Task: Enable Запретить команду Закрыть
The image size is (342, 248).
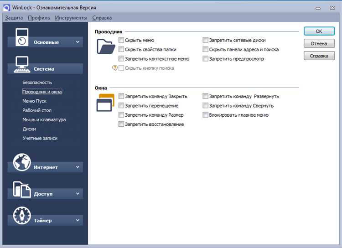Action: pyautogui.click(x=121, y=96)
